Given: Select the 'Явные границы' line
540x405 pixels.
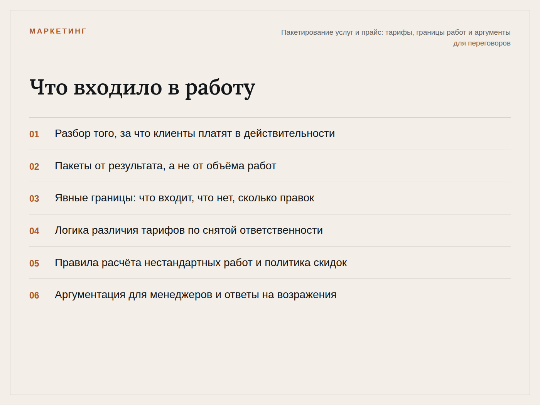Looking at the screenshot, I should (x=184, y=198).
